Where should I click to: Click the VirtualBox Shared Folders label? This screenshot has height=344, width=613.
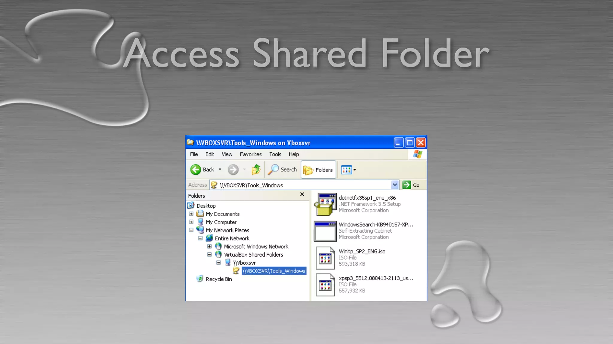point(254,255)
